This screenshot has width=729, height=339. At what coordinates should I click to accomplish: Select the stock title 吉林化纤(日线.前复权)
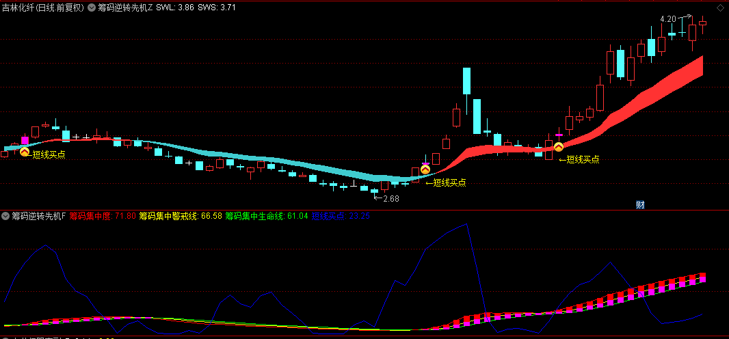pyautogui.click(x=43, y=8)
